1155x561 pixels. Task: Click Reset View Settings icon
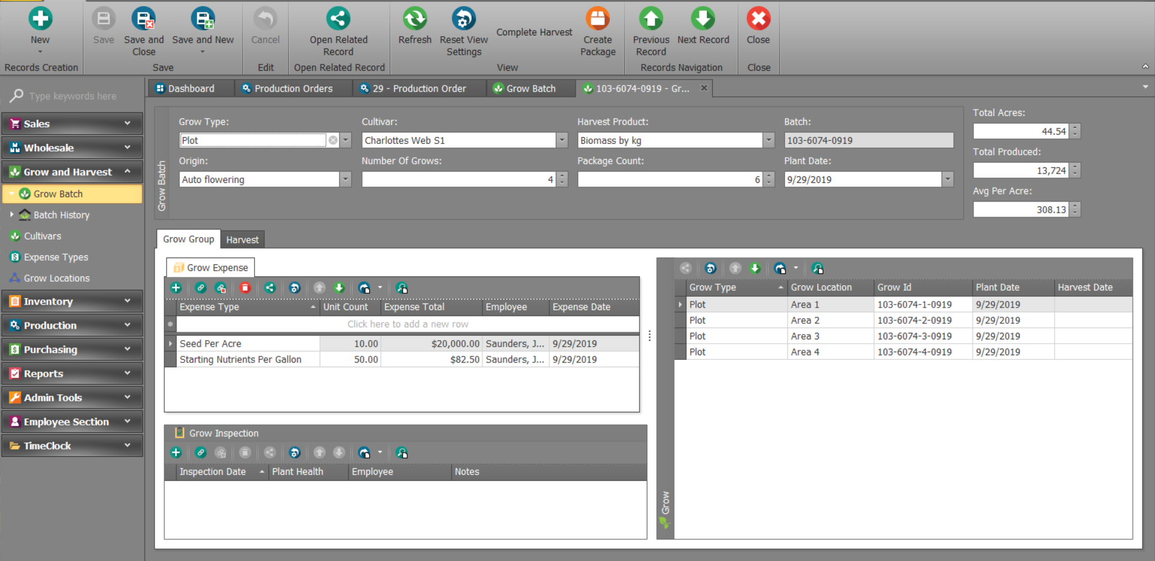coord(463,19)
